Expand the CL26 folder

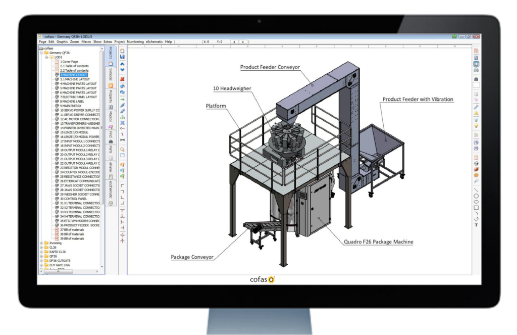(x=41, y=248)
